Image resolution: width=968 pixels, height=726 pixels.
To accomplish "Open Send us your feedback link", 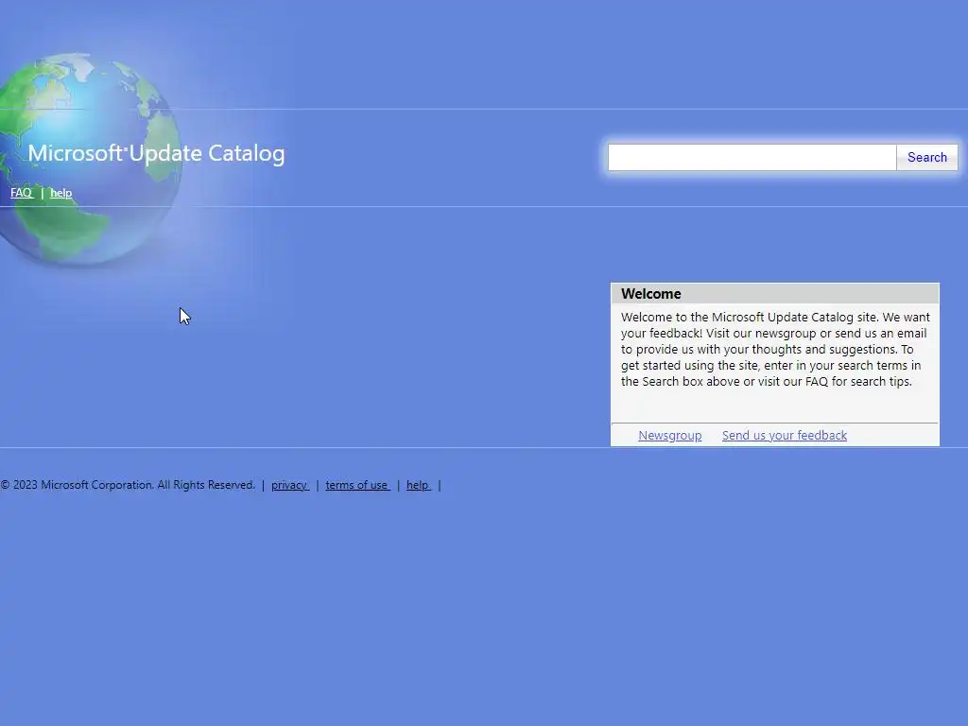I will point(784,435).
